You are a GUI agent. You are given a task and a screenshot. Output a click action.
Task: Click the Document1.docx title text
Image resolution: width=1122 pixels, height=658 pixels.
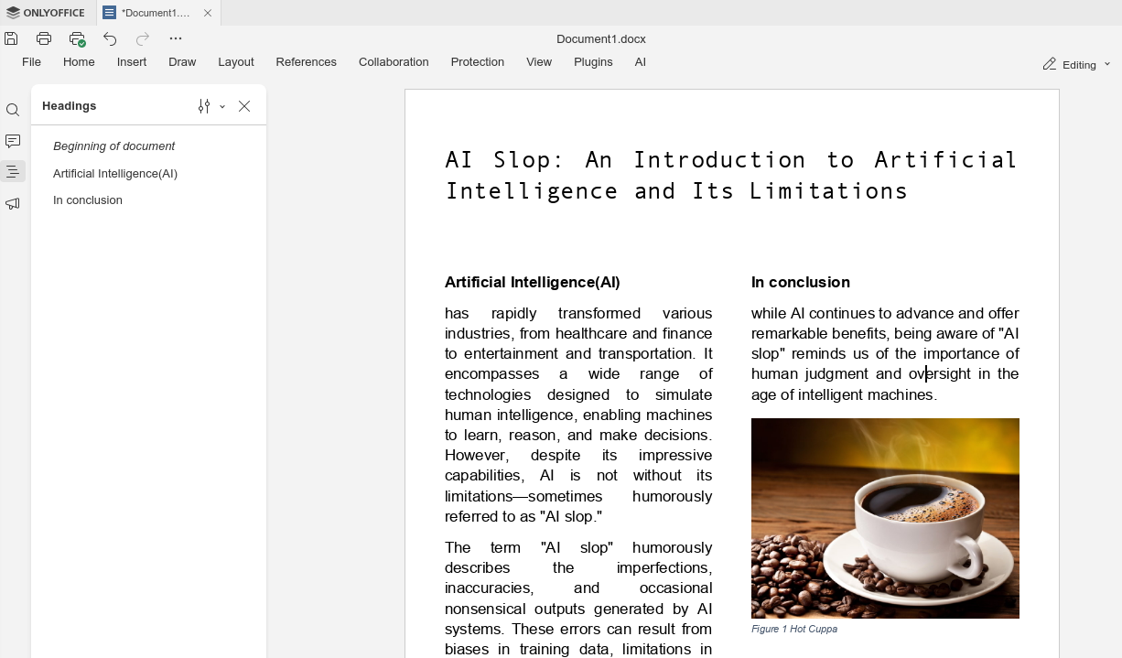(601, 38)
